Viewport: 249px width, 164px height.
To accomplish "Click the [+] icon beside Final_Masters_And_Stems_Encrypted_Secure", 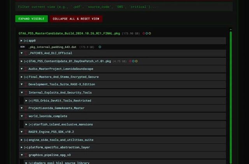I will pos(26,77).
